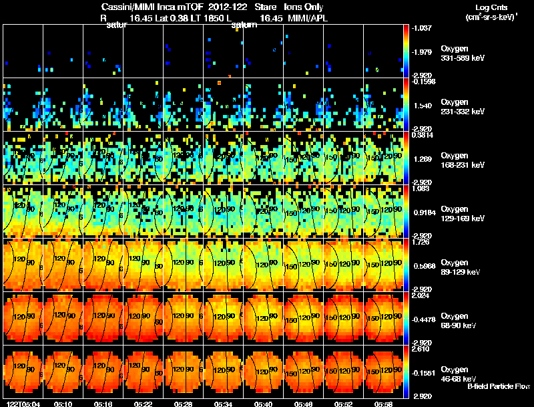Click the color scale bar of the 89-129 keV row
534x407 pixels.
pos(406,265)
